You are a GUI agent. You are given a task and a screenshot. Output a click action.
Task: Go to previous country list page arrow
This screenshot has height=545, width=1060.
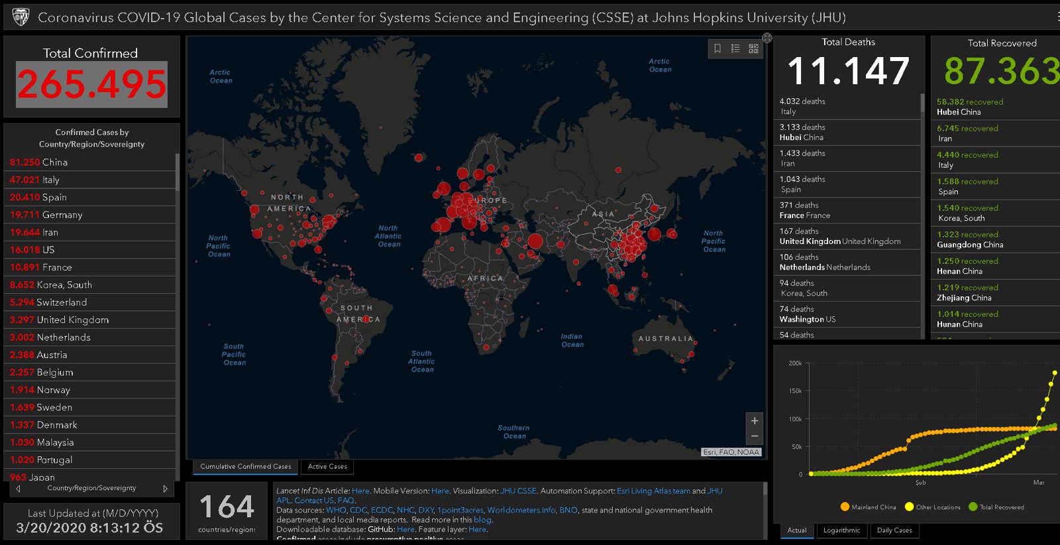18,489
